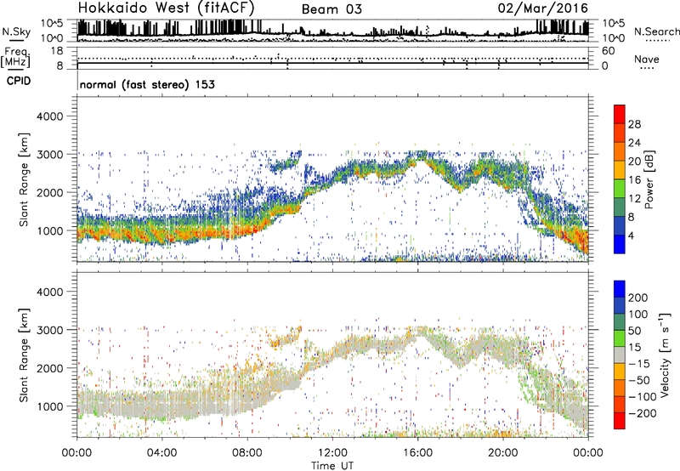Click the "N.Sky" legend label
Image resolution: width=680 pixels, height=471 pixels.
tap(16, 31)
